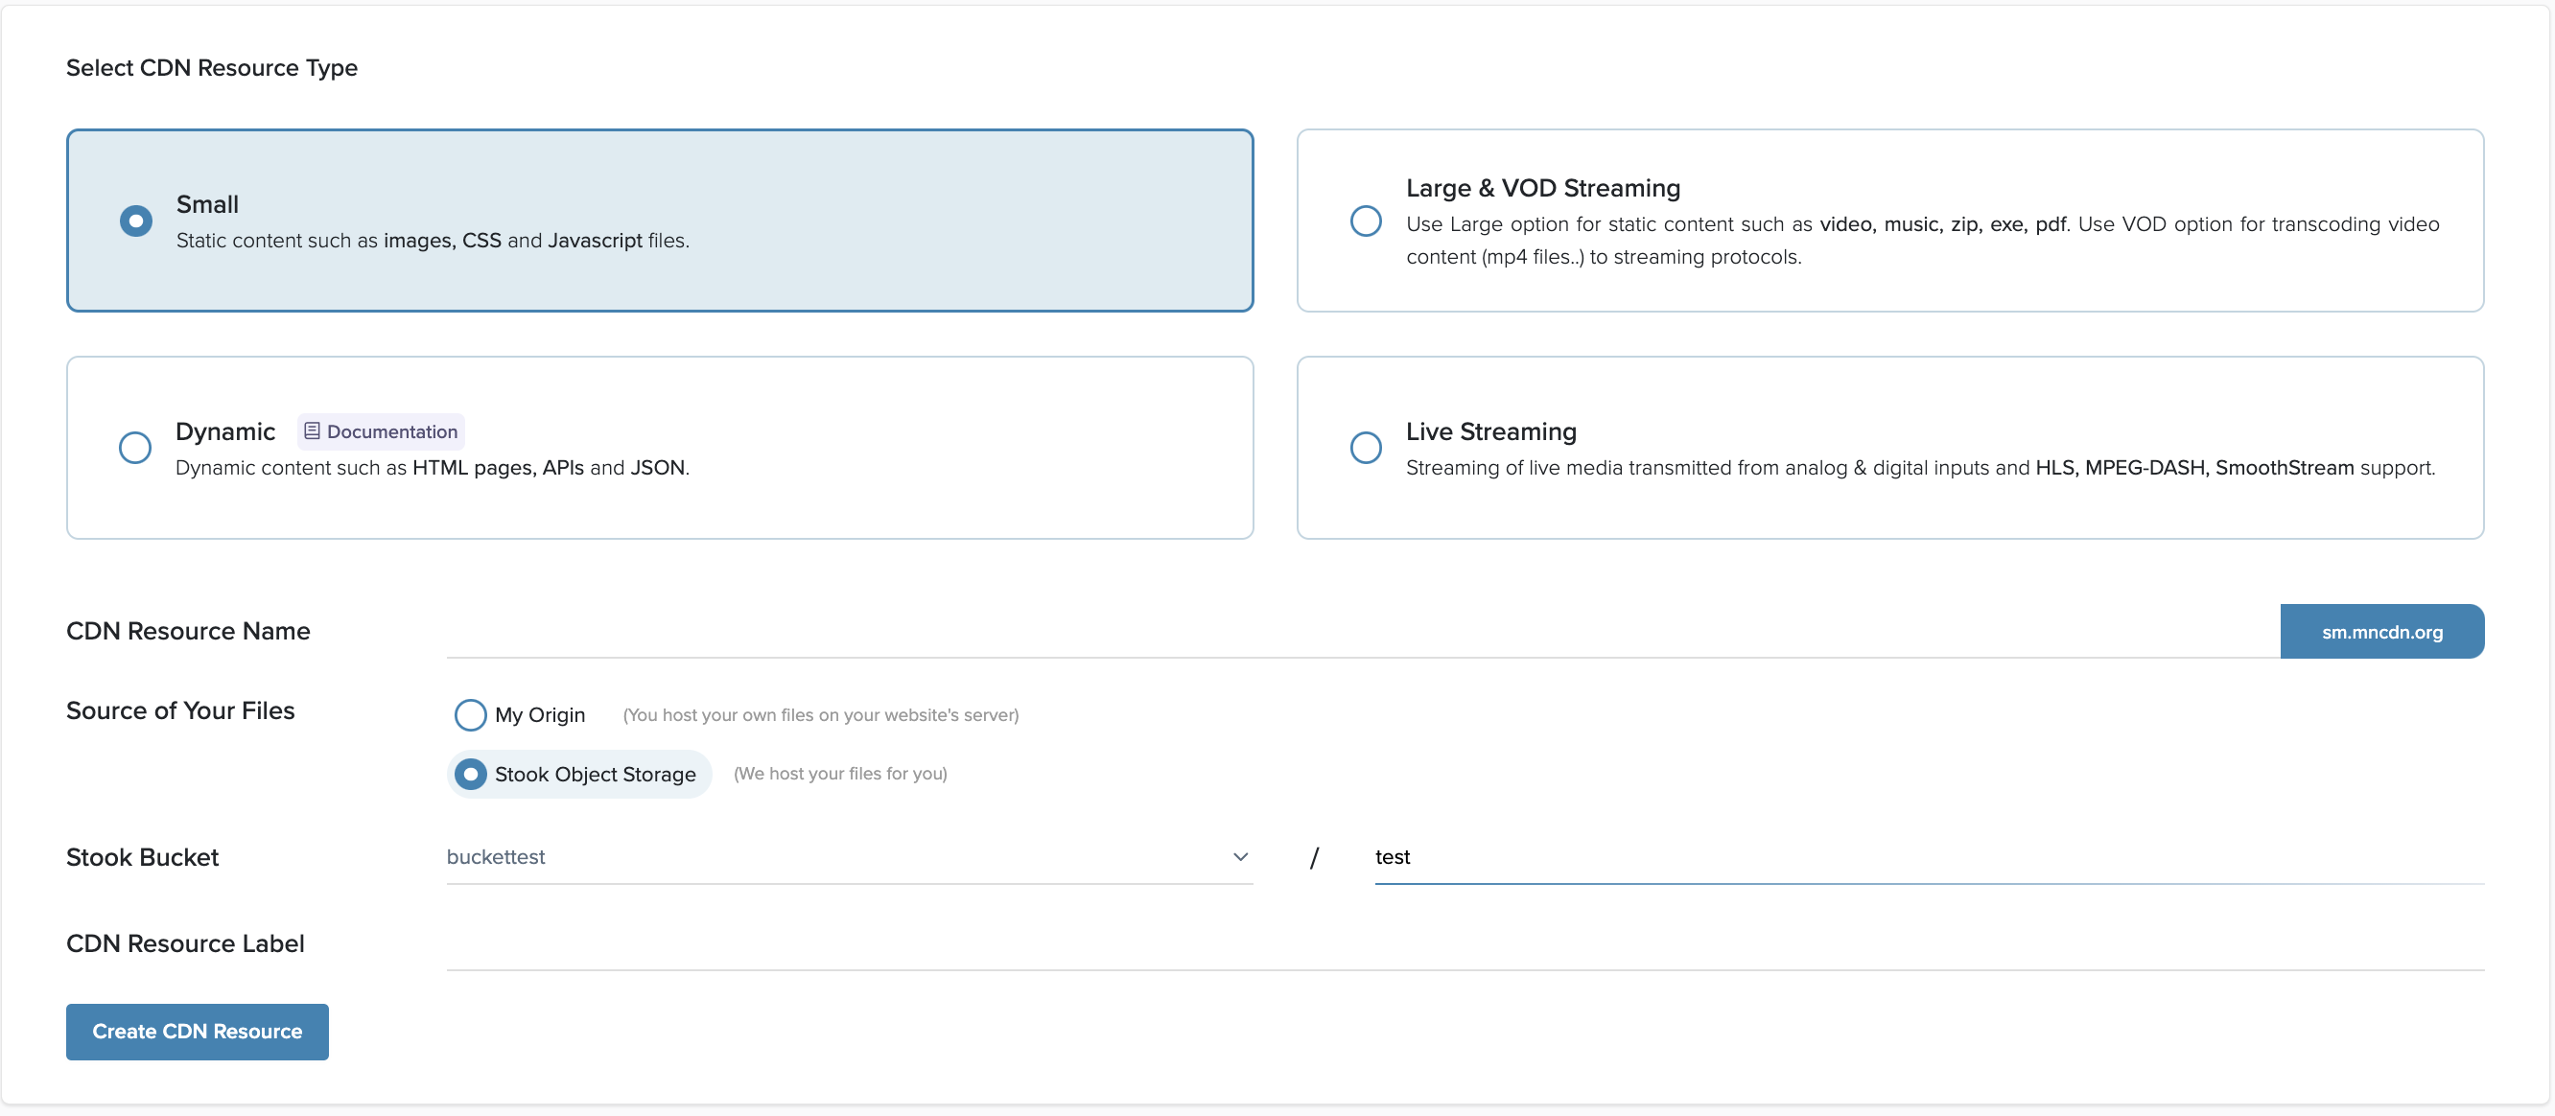This screenshot has height=1116, width=2555.
Task: Select the Small resource type radio
Action: click(x=136, y=220)
